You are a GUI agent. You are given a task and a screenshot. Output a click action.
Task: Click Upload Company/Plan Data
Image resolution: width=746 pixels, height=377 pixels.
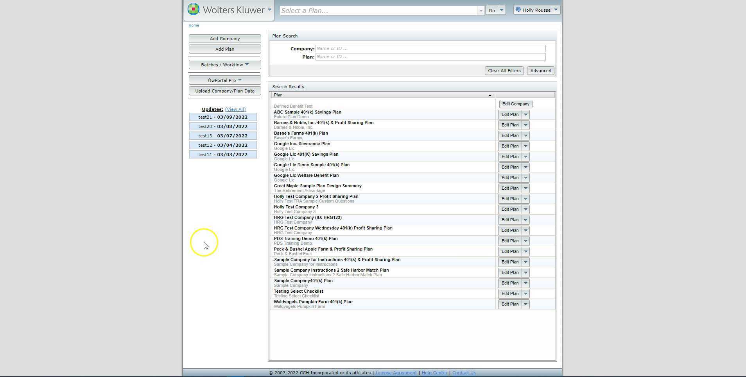(225, 91)
